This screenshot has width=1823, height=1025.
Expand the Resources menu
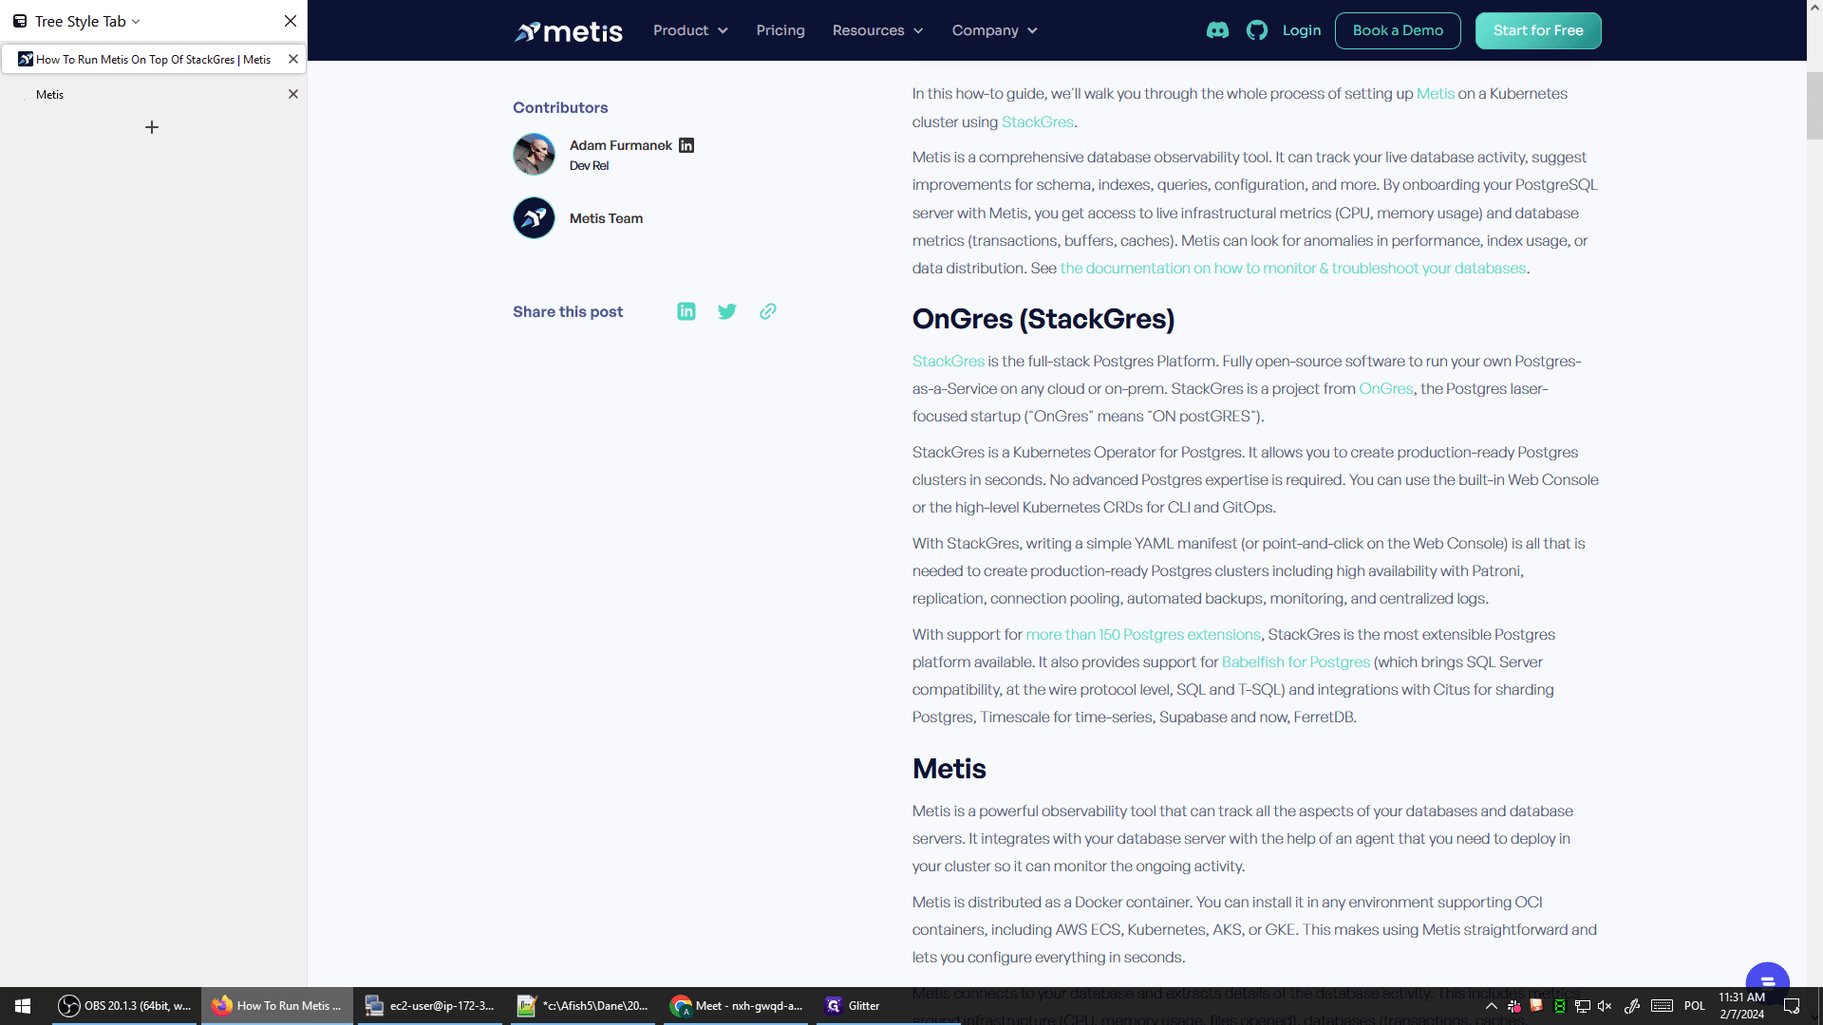[877, 30]
